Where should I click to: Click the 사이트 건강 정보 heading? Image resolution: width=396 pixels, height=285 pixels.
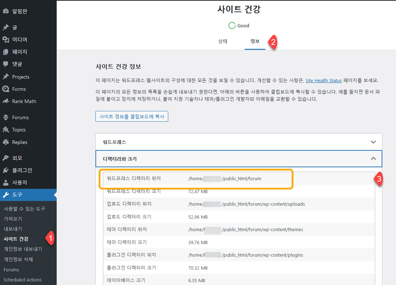click(x=118, y=66)
